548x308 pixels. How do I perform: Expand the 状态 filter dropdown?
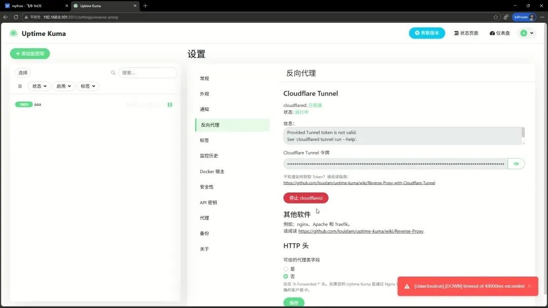pos(39,86)
